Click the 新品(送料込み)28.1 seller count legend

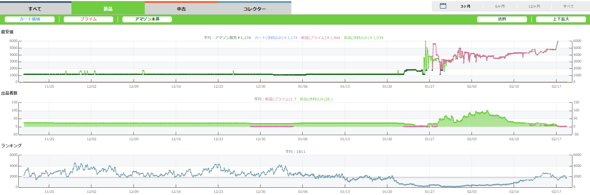click(x=316, y=99)
